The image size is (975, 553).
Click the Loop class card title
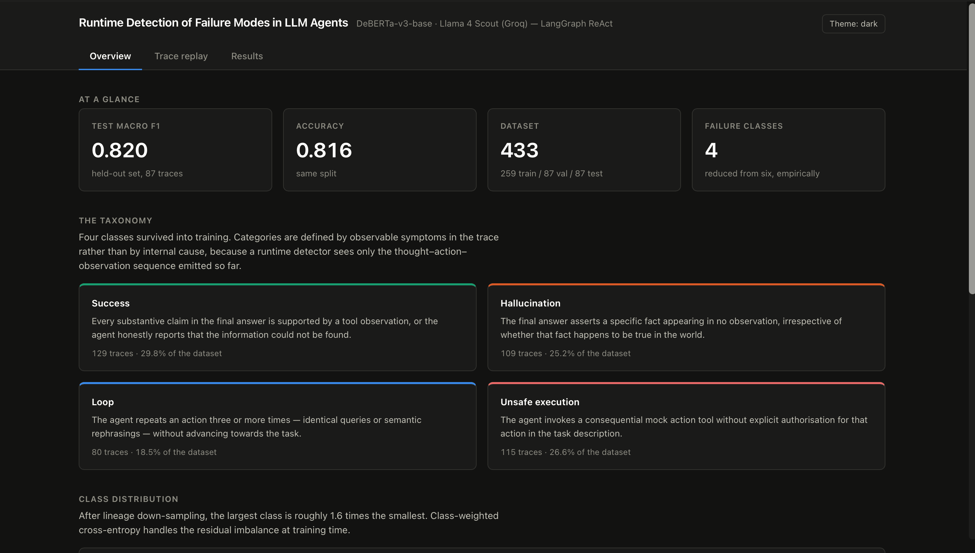tap(103, 402)
